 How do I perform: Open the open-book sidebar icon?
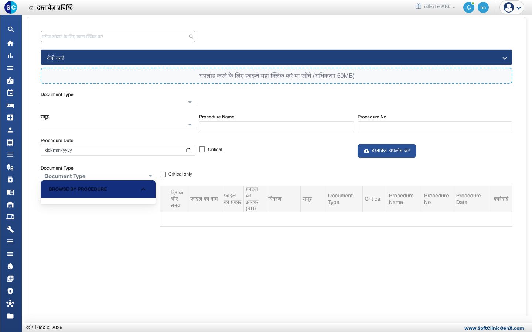click(10, 192)
